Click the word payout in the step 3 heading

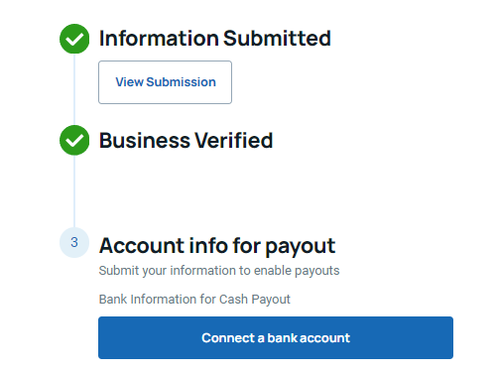(x=301, y=247)
